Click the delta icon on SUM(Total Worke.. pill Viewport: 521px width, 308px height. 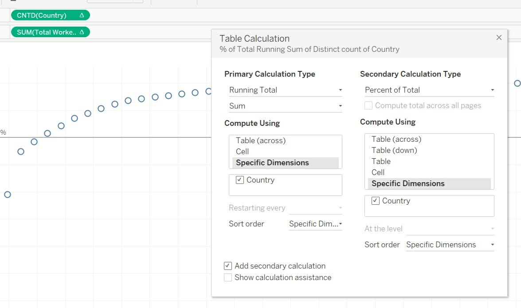pyautogui.click(x=82, y=31)
